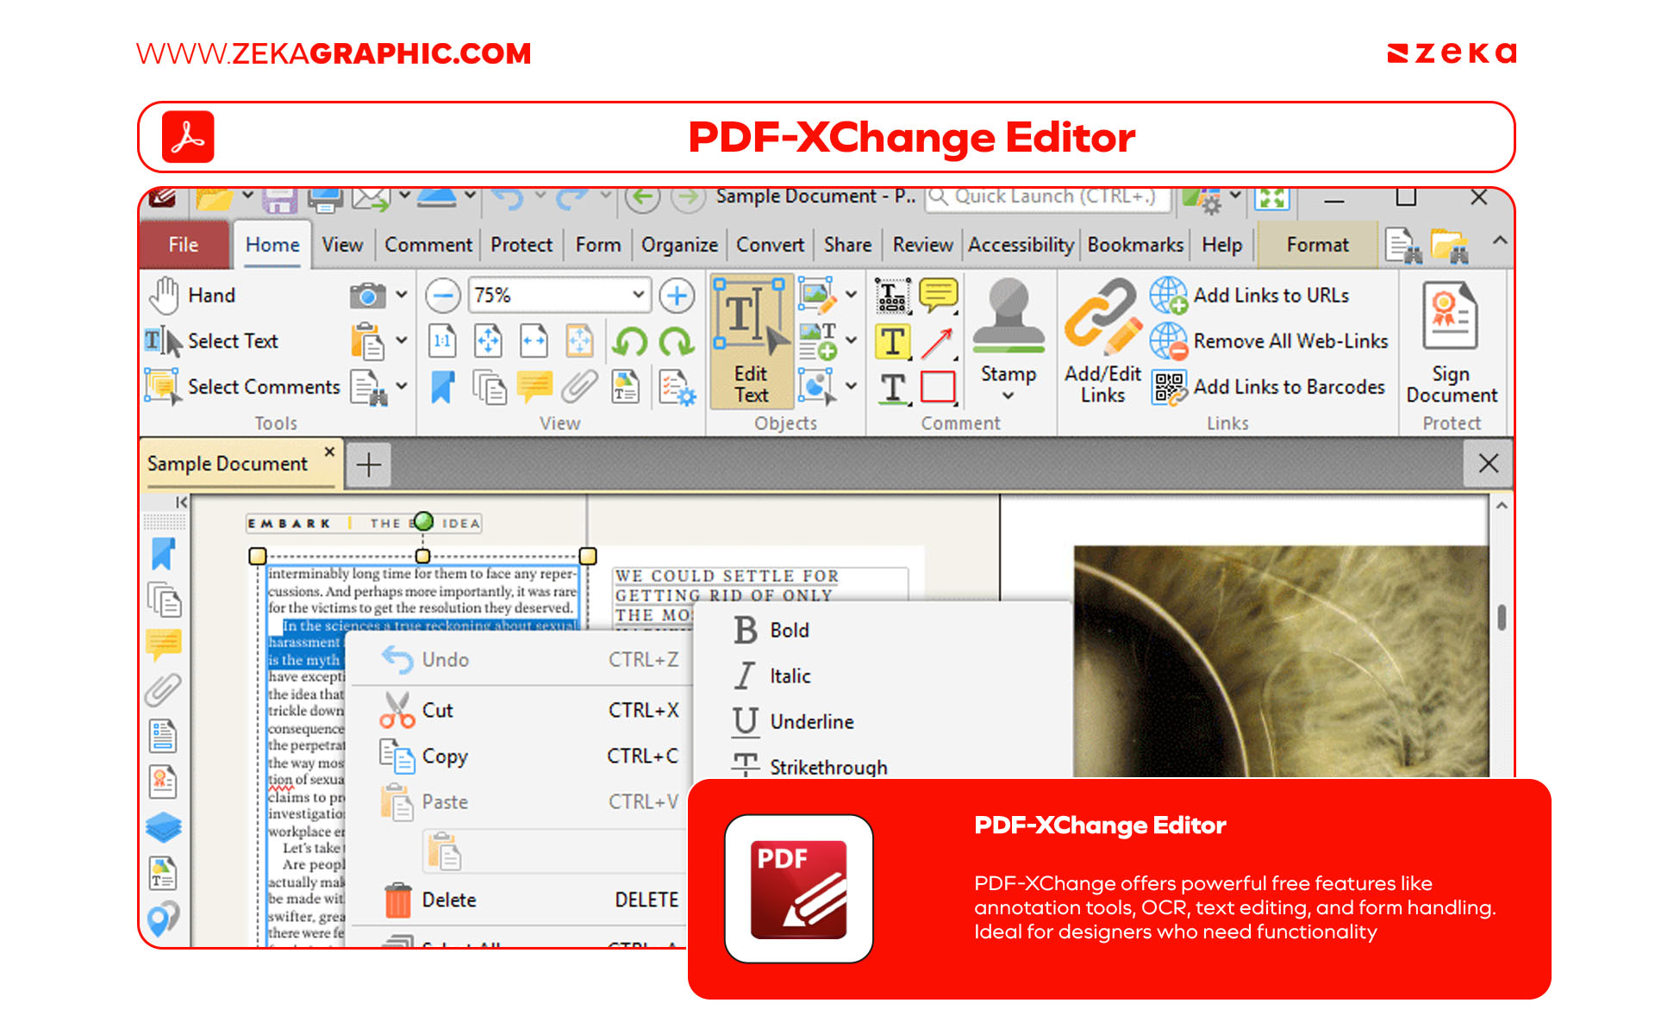This screenshot has height=1034, width=1655.
Task: Switch to the Organize ribbon tab
Action: point(679,246)
